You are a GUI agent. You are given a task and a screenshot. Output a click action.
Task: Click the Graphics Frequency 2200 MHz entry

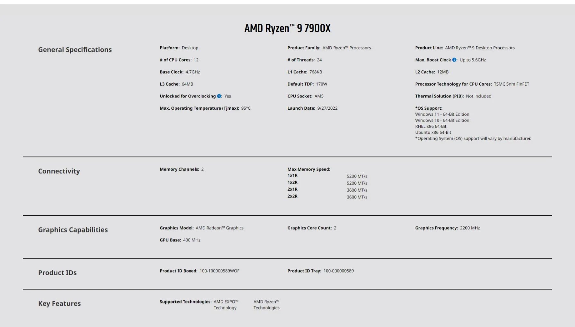(x=447, y=228)
